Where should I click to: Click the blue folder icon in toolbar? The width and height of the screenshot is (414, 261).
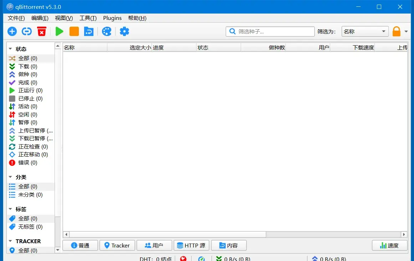coord(89,31)
